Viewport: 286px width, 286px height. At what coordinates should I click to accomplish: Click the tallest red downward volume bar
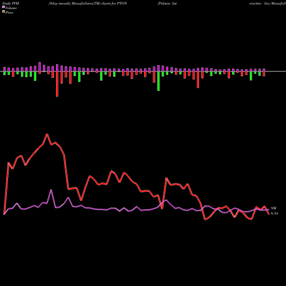57,84
